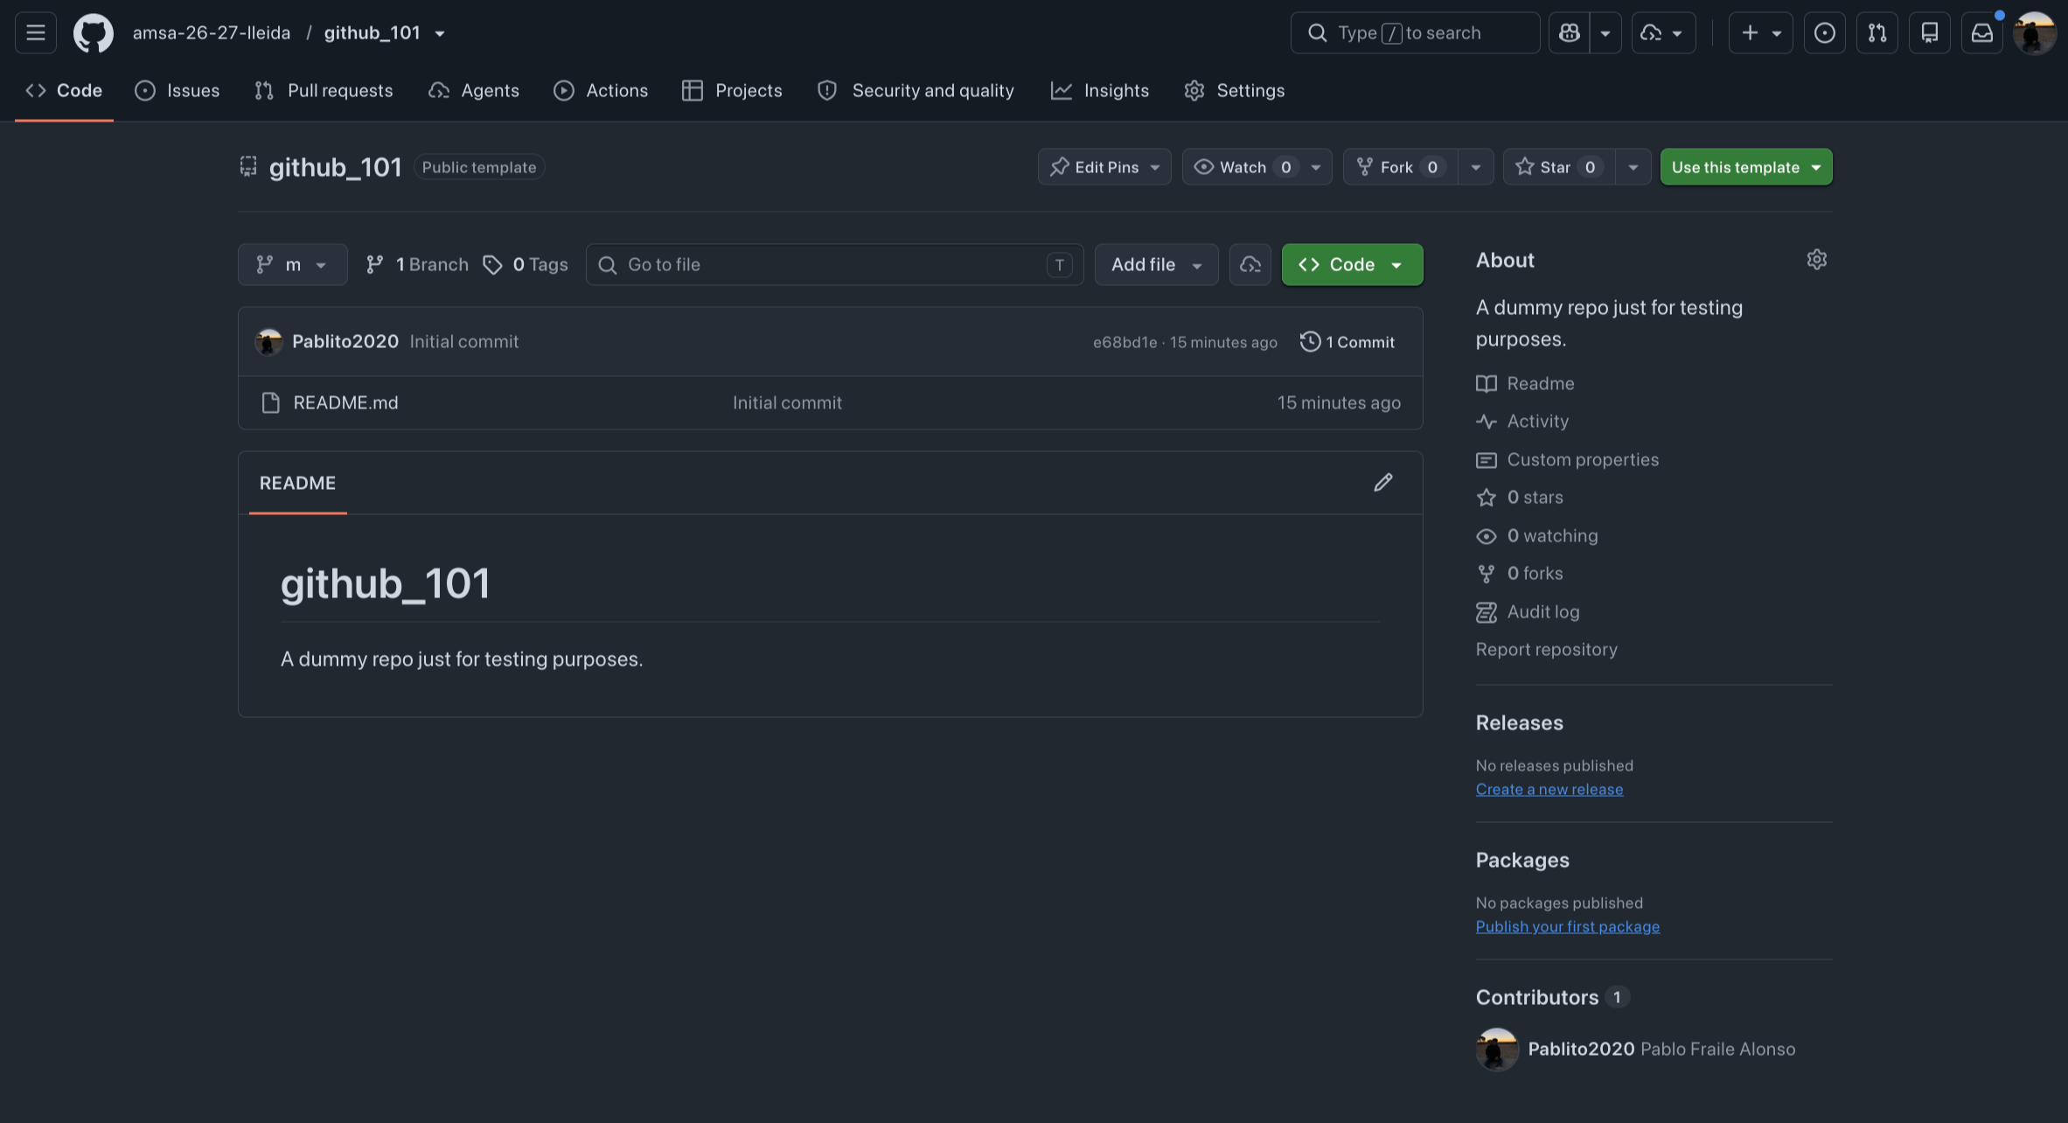The width and height of the screenshot is (2068, 1123).
Task: Open the Insights tab
Action: click(x=1100, y=91)
